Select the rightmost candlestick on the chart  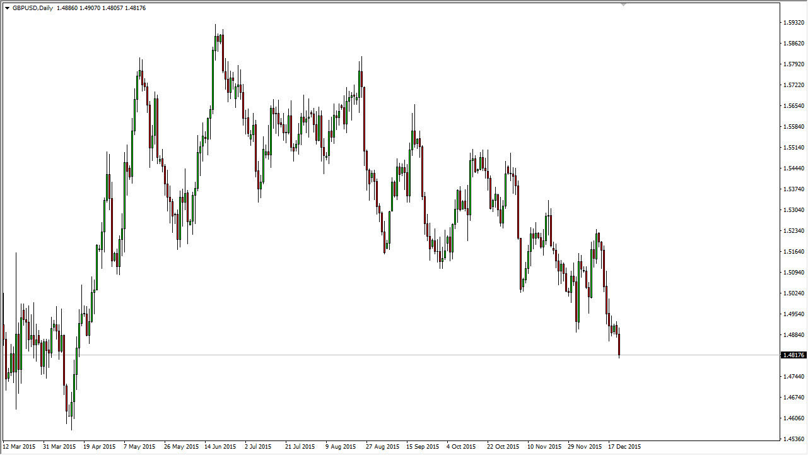click(x=619, y=344)
